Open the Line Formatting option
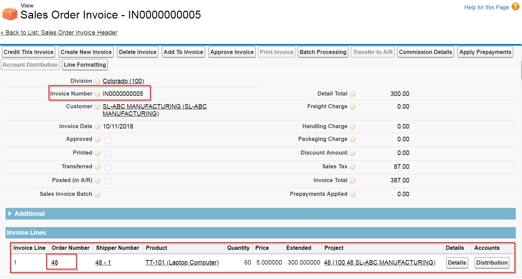522x279 pixels. click(x=85, y=65)
